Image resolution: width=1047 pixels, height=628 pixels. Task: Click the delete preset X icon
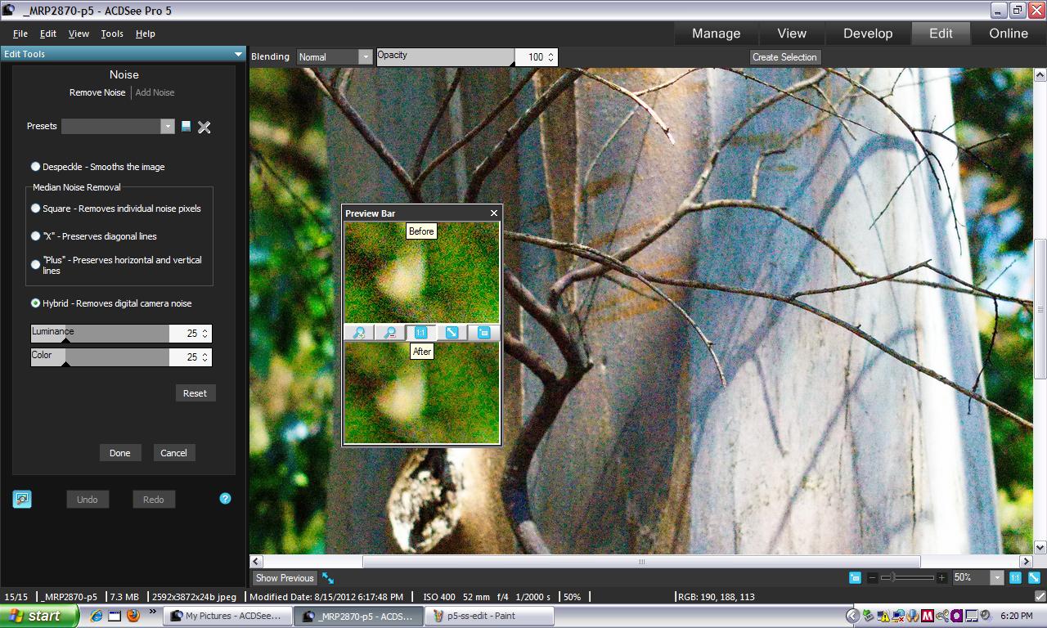(204, 127)
